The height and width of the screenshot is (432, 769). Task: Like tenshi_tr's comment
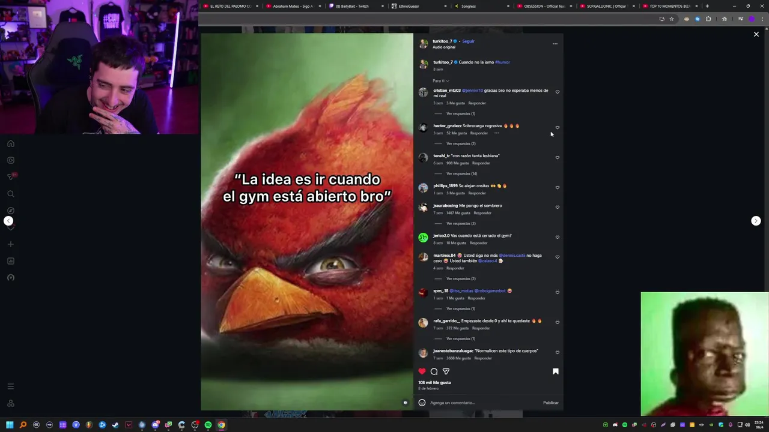coord(558,158)
